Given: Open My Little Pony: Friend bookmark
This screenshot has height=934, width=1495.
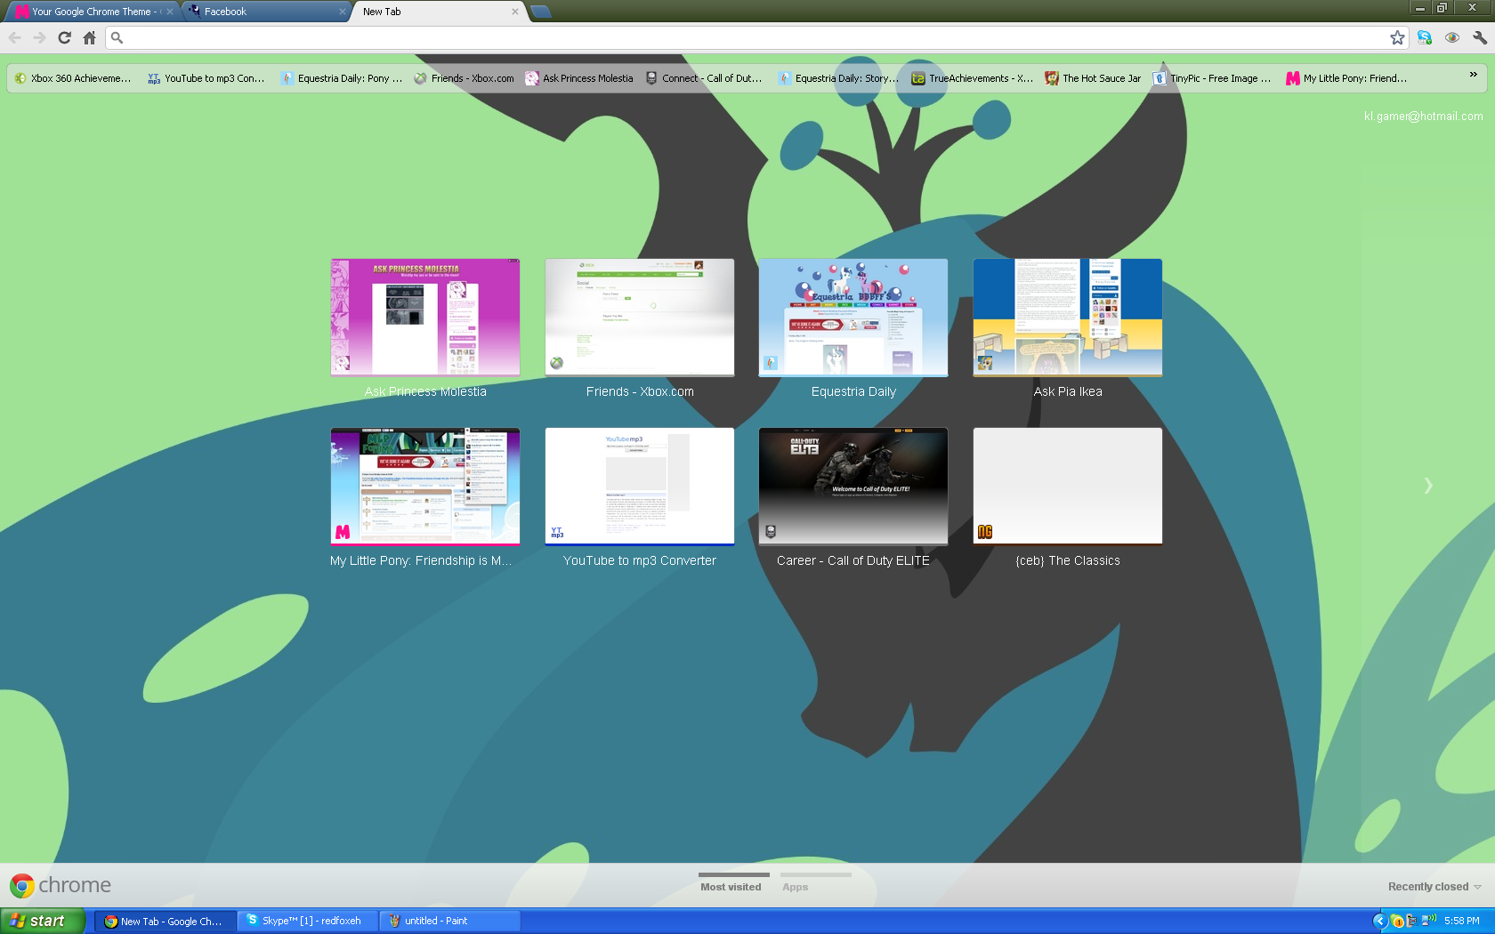Looking at the screenshot, I should (x=1347, y=78).
